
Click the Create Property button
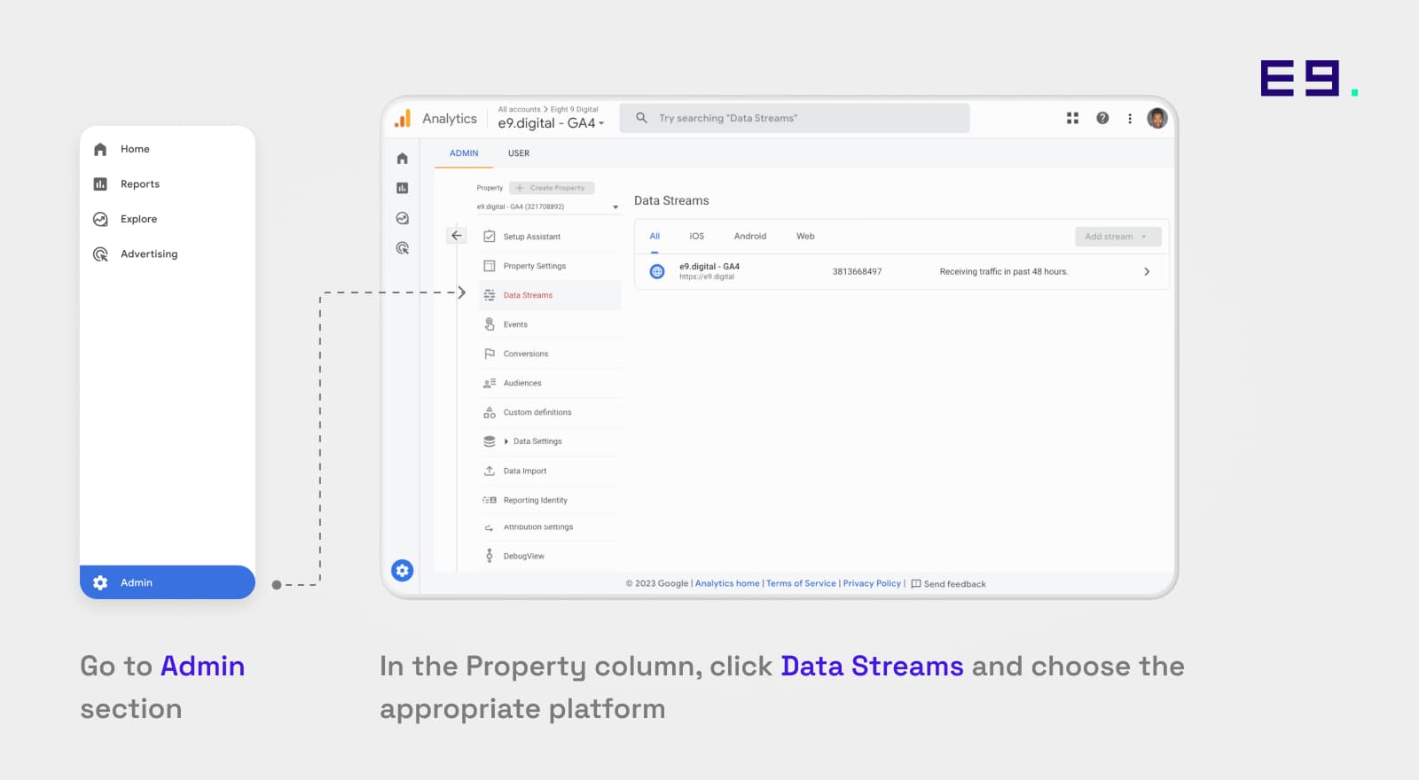[x=552, y=188]
